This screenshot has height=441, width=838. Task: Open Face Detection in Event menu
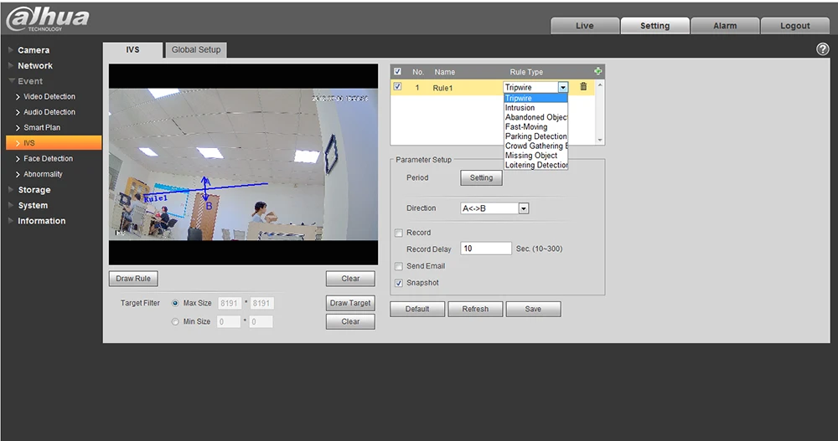point(48,158)
